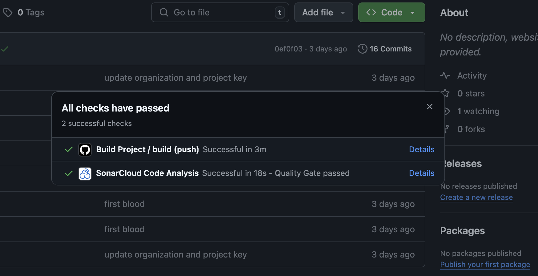
Task: Focus the Go to file input
Action: [x=220, y=12]
